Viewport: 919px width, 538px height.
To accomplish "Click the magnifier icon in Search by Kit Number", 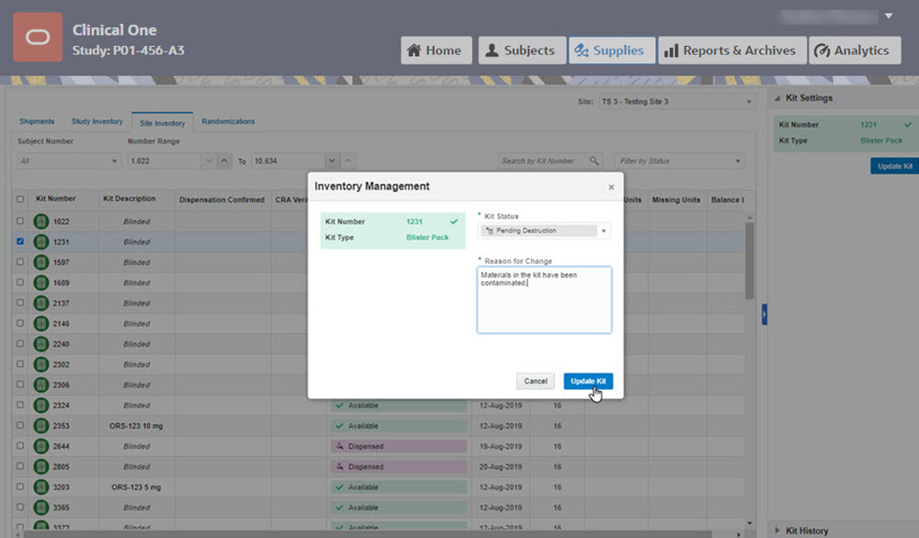I will [x=595, y=161].
